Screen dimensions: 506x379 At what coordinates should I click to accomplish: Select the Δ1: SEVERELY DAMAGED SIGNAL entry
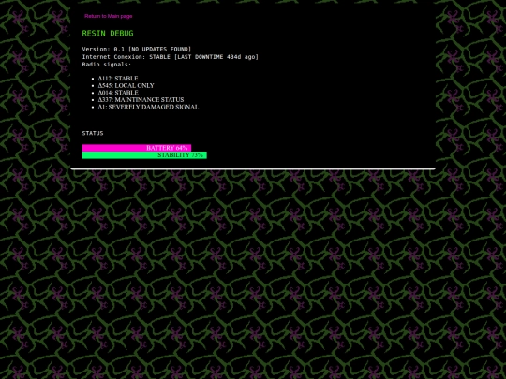click(x=148, y=107)
